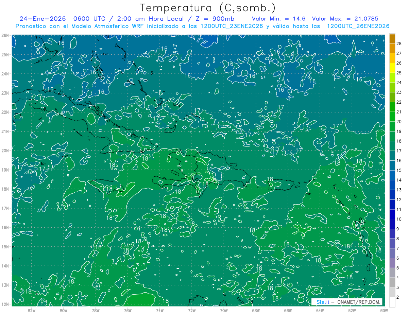Click the '3' label on the color scale
The height and width of the screenshot is (315, 408).
coord(397,287)
